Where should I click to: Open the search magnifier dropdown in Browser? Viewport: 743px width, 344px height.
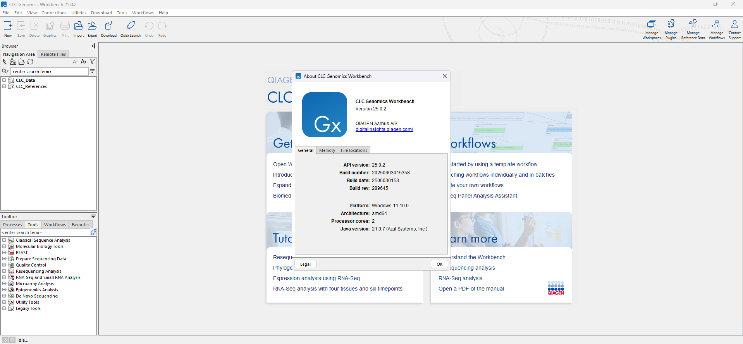click(x=5, y=72)
